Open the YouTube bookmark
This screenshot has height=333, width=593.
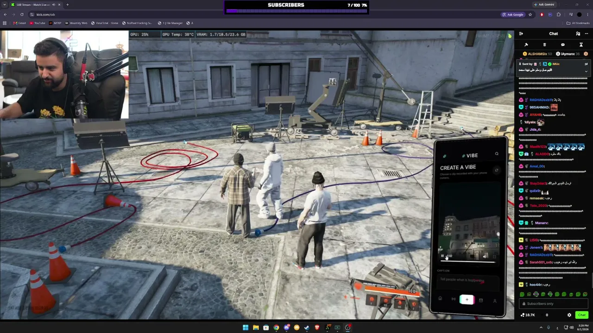tap(38, 23)
